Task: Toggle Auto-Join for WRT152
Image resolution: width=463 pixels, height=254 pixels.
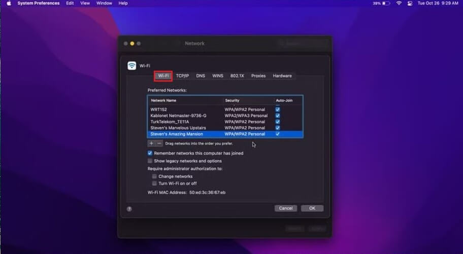Action: (278, 110)
